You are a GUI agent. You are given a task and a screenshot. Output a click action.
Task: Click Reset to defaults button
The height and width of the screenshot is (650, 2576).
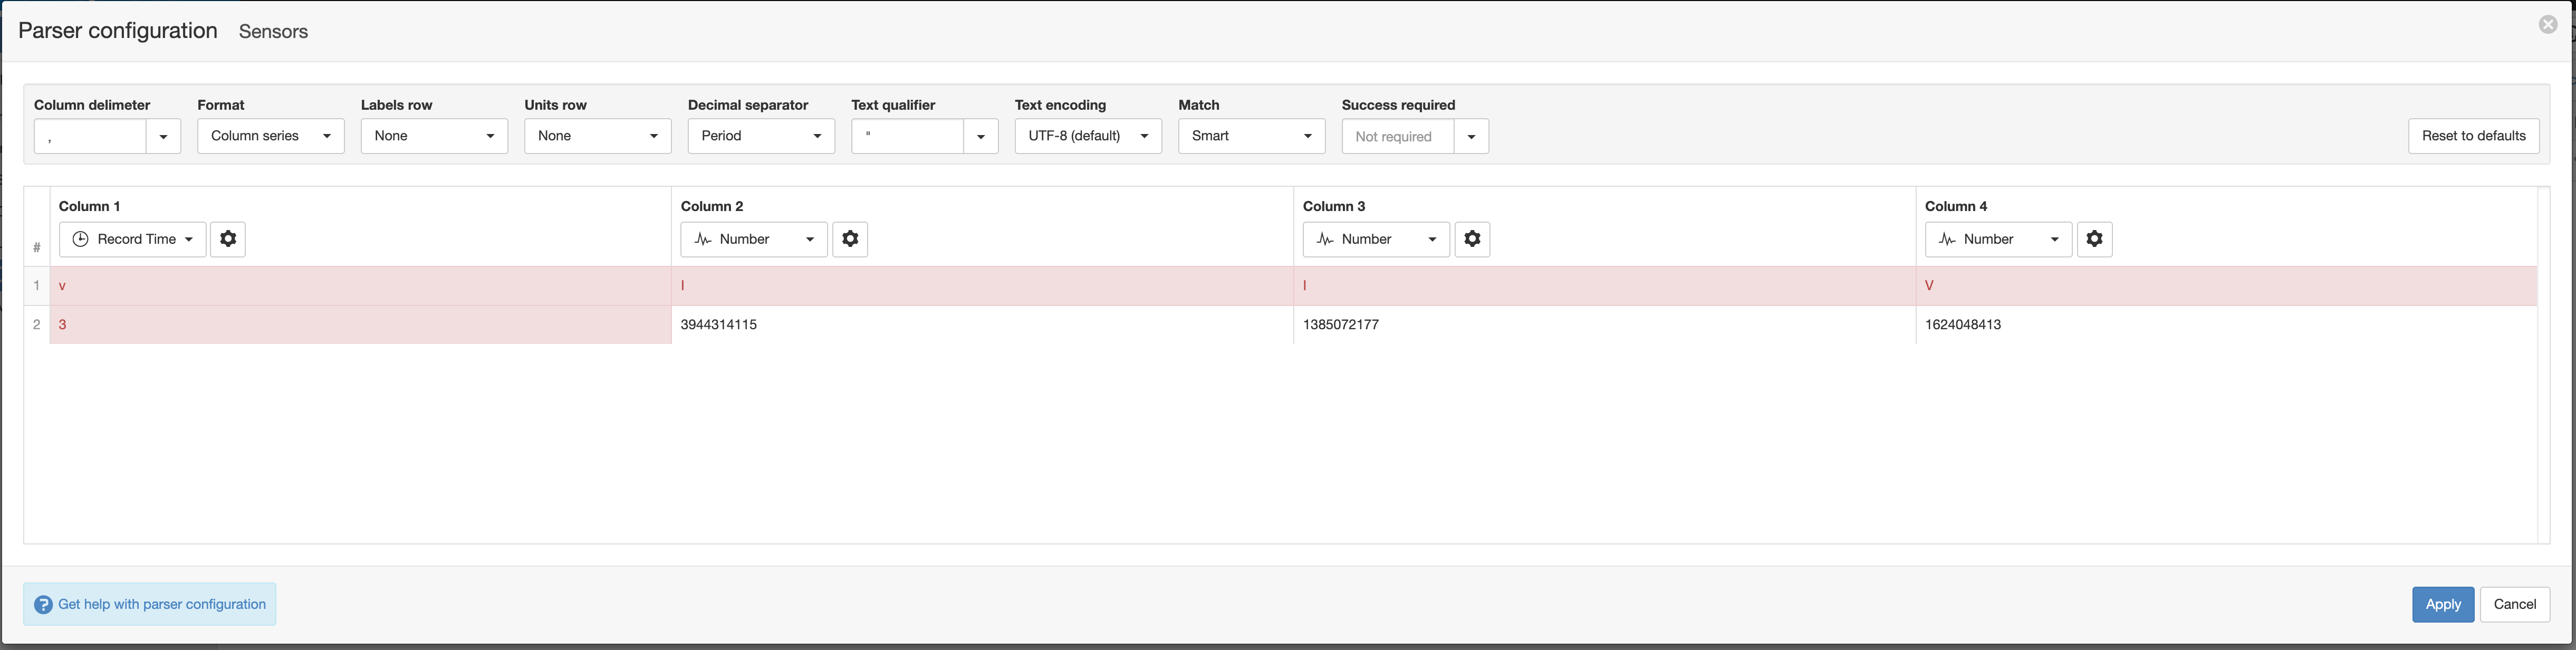pos(2473,136)
